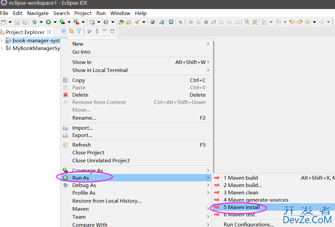Click the Terminate stop toolbar icon
The height and width of the screenshot is (227, 335).
206,22
